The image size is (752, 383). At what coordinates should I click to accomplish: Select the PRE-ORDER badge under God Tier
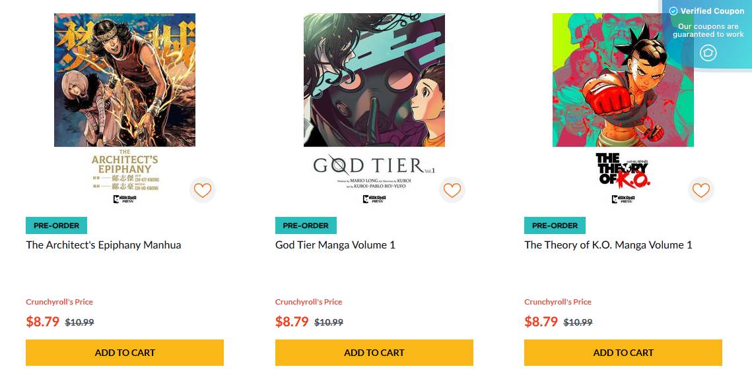tap(306, 225)
